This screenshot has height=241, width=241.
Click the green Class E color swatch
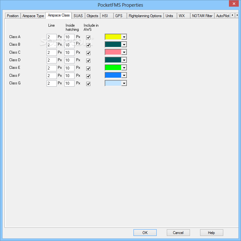click(x=113, y=68)
